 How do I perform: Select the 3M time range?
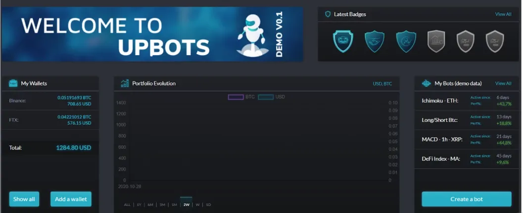tap(162, 205)
